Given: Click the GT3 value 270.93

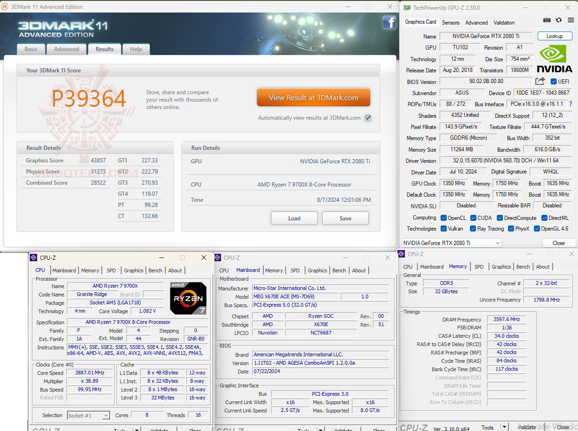Looking at the screenshot, I should [x=150, y=183].
